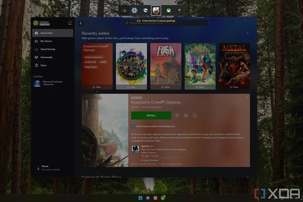303x202 pixels.
Task: Collapse details with chevron under Assassin's Creed
Action: [x=97, y=91]
